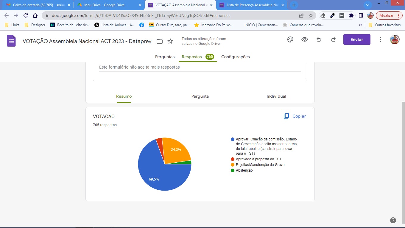This screenshot has height=228, width=405.
Task: Open the Chrome extensions puzzle icon
Action: (351, 15)
